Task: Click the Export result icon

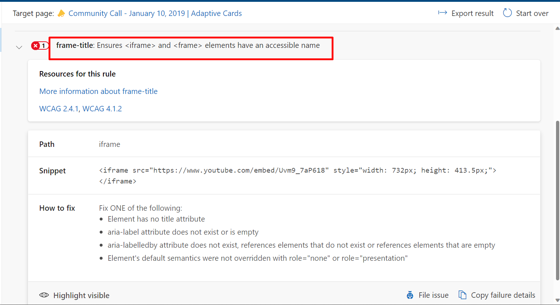Action: pos(443,12)
